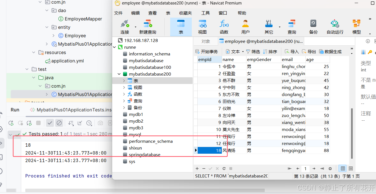Expand the 视图 node in the tree
Screen dimensions: 376x194
124,88
